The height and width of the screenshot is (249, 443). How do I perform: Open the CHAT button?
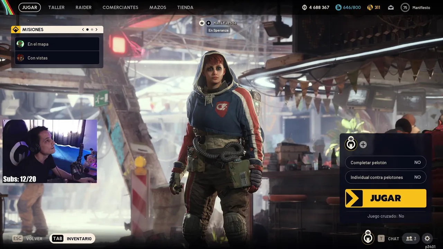coord(388,239)
